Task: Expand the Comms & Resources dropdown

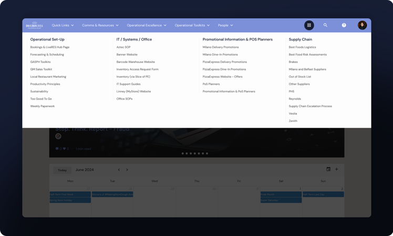Action: point(100,25)
